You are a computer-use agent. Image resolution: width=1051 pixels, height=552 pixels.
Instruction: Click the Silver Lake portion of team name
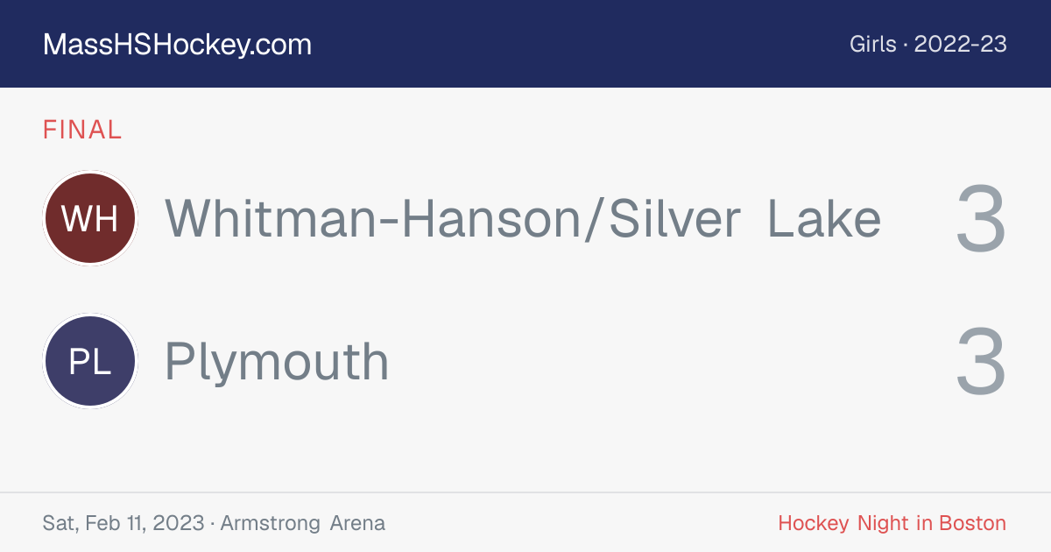coord(744,218)
